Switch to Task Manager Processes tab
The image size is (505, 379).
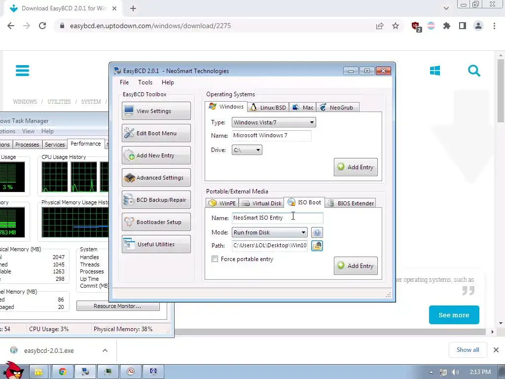pyautogui.click(x=27, y=145)
